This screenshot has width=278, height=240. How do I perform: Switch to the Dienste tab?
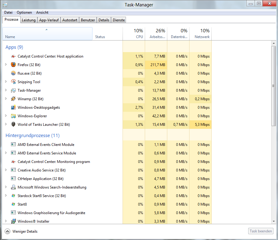pyautogui.click(x=119, y=20)
